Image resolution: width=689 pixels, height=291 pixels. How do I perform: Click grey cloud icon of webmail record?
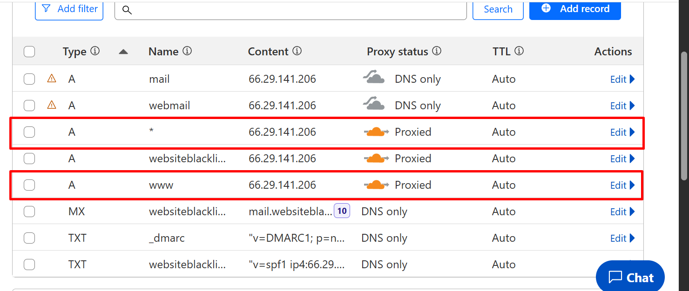pos(374,104)
